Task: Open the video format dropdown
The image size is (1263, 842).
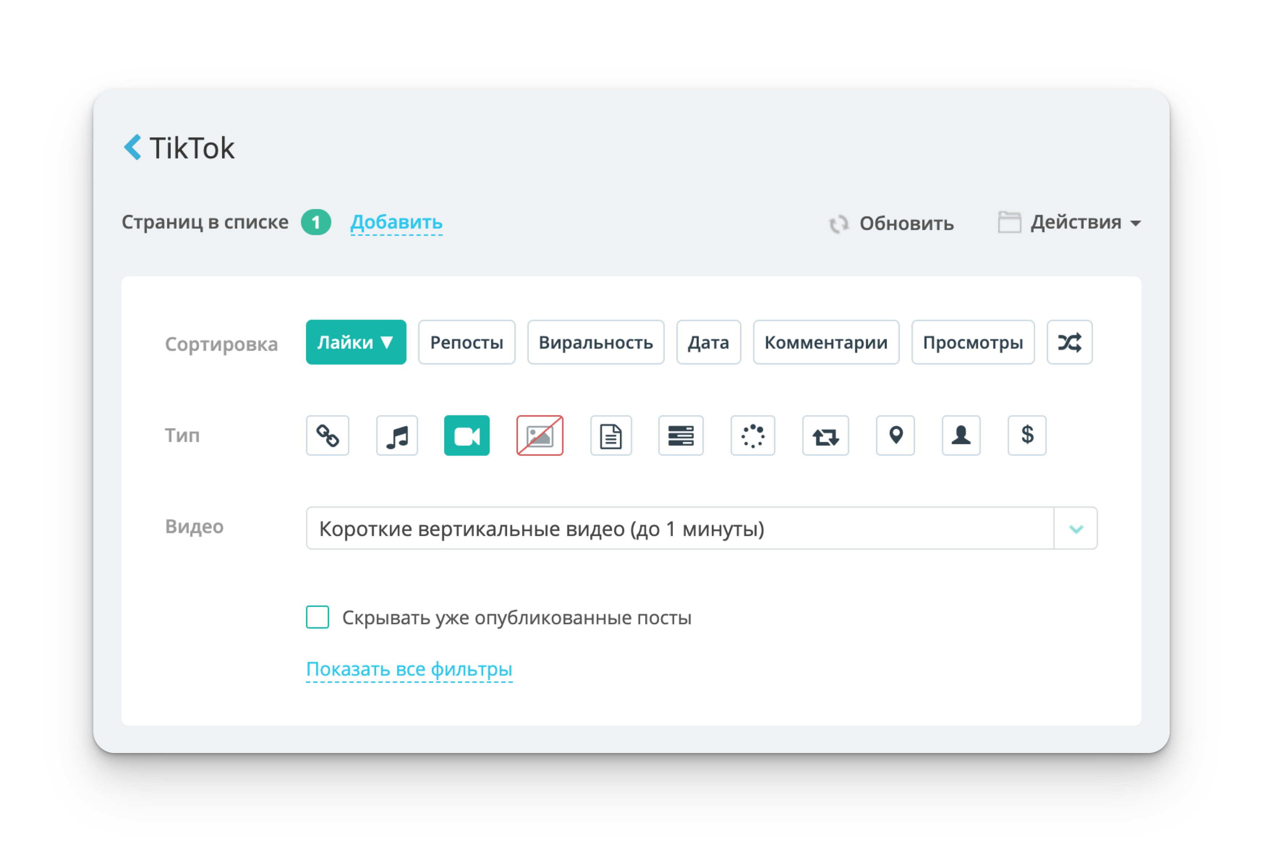Action: (x=1076, y=528)
